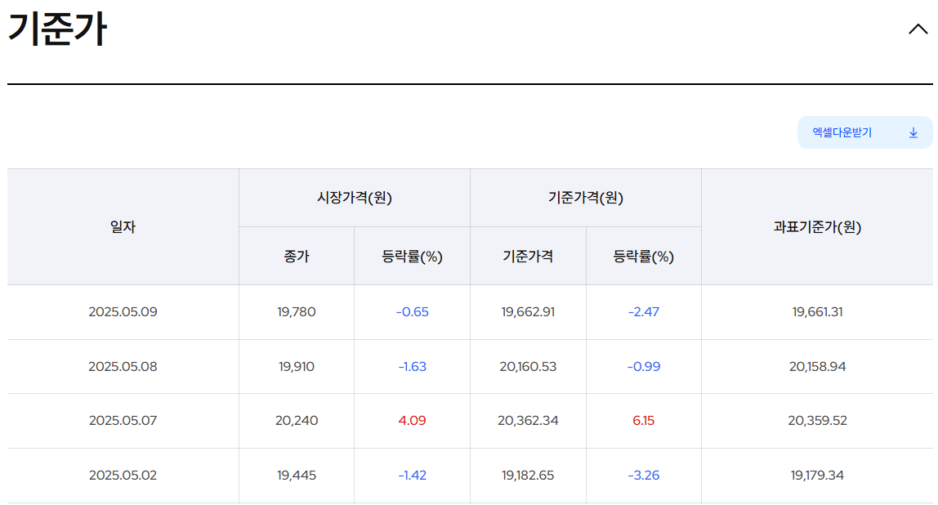Click the -2.47 change rate
The width and height of the screenshot is (938, 505).
[x=644, y=311]
